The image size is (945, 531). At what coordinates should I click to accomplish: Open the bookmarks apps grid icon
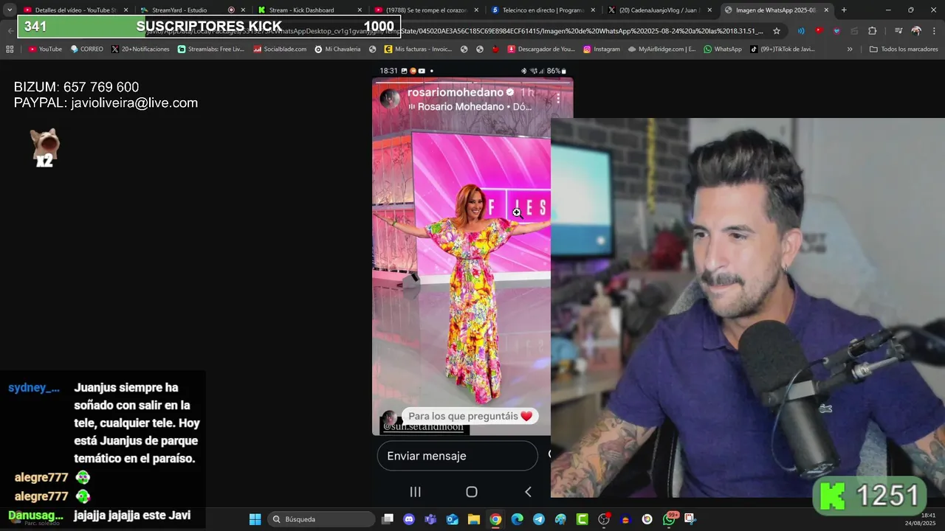pos(10,49)
